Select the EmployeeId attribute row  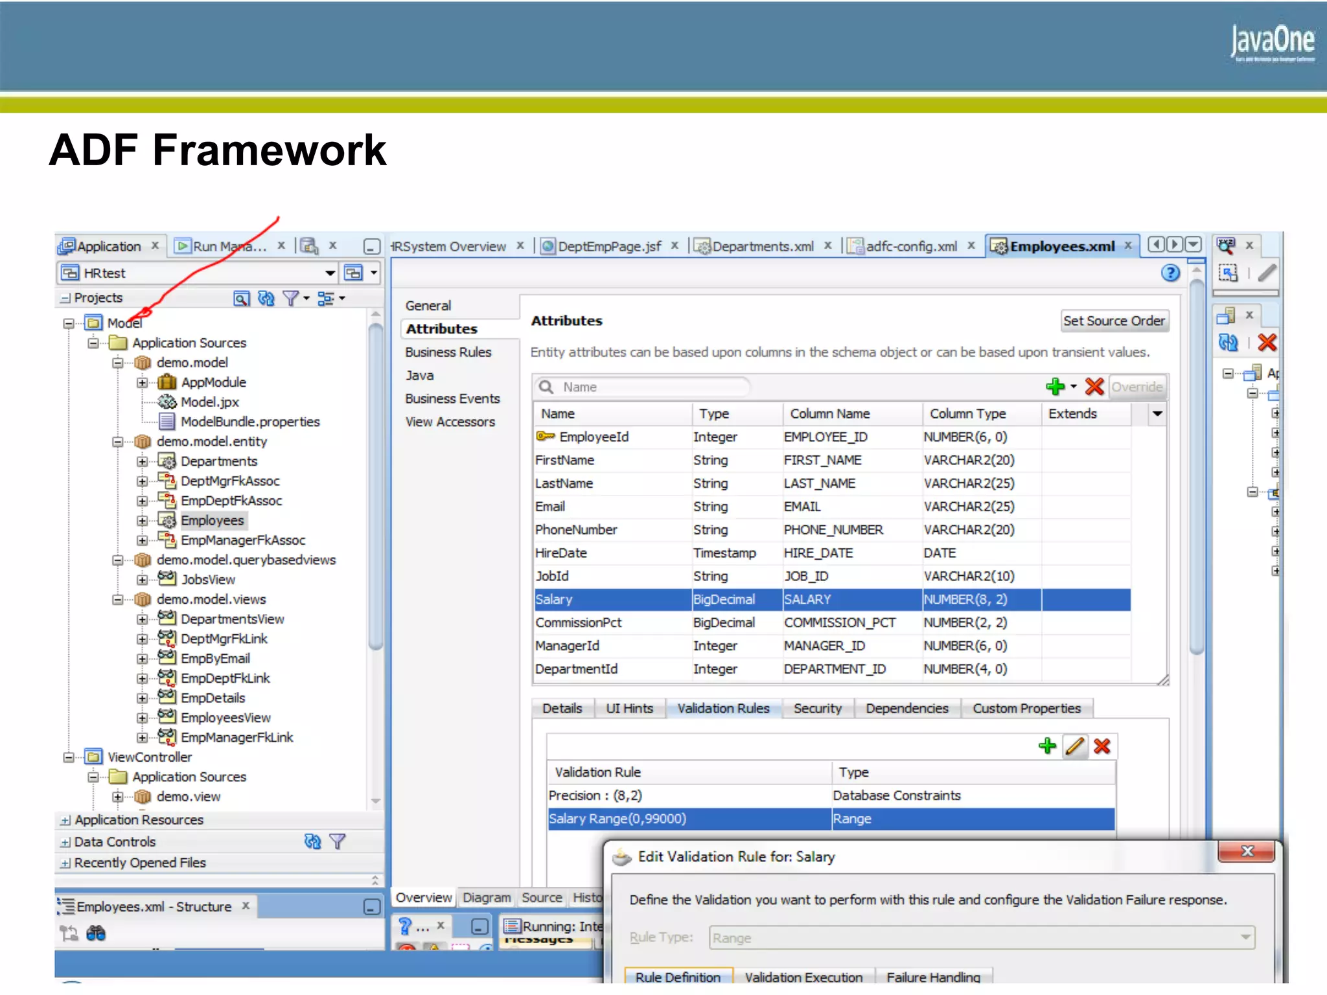pyautogui.click(x=833, y=437)
